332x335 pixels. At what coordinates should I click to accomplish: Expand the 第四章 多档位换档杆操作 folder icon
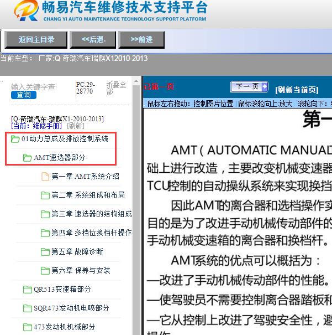point(45,233)
